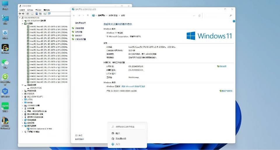
Task: Click the help question mark icon
Action: click(x=234, y=21)
